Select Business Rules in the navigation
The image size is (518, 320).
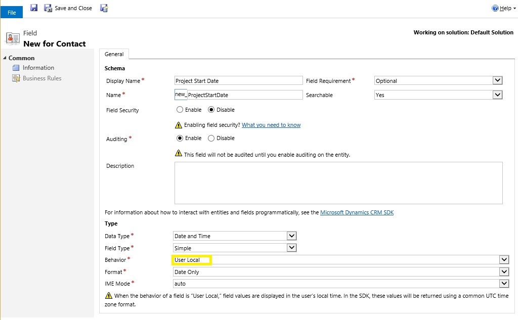(42, 78)
